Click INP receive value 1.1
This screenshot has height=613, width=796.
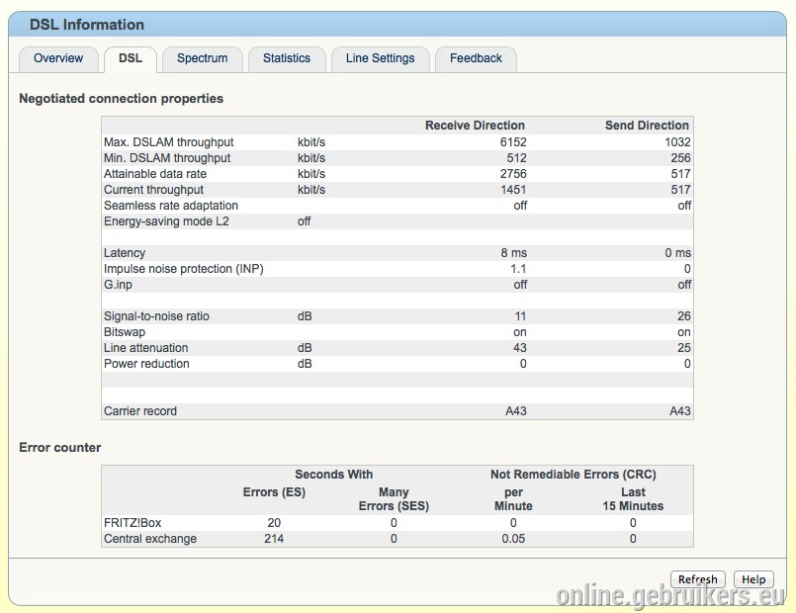[518, 269]
